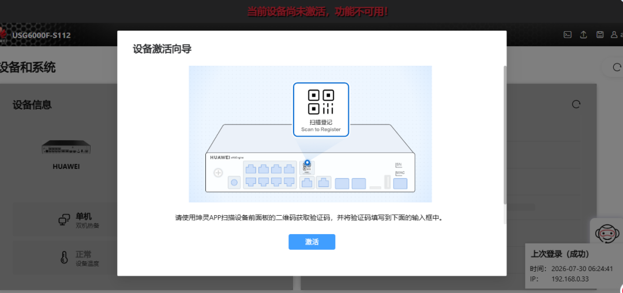Click the 设备和系统 page heading
623x293 pixels.
[28, 67]
